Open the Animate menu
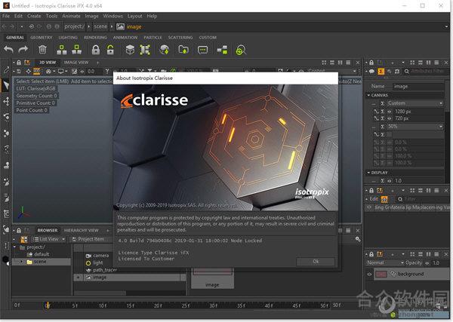Screen dimensions: 453x322 [x=71, y=16]
